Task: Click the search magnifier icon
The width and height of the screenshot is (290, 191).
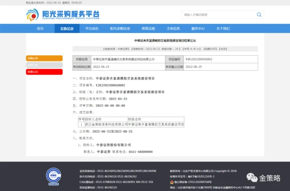Action: [x=259, y=14]
